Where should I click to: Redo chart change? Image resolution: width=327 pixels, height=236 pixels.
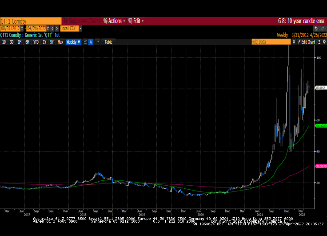pyautogui.click(x=323, y=28)
